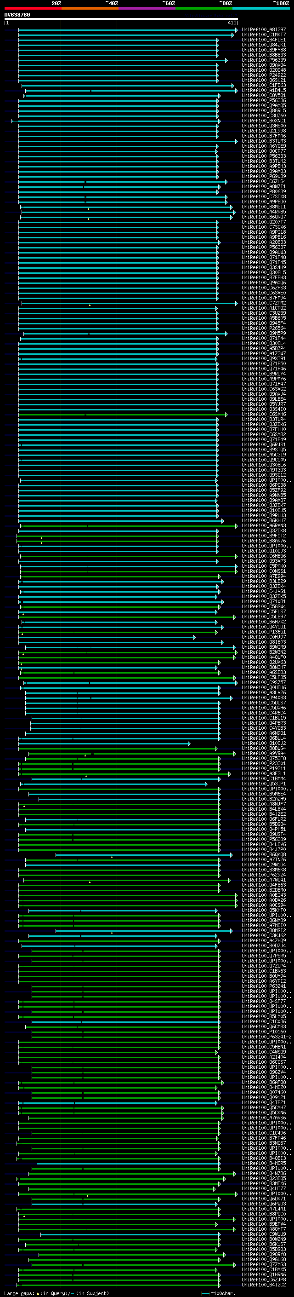
Task: Open hit UniRef100_C1MKT7
Action: [x=263, y=35]
